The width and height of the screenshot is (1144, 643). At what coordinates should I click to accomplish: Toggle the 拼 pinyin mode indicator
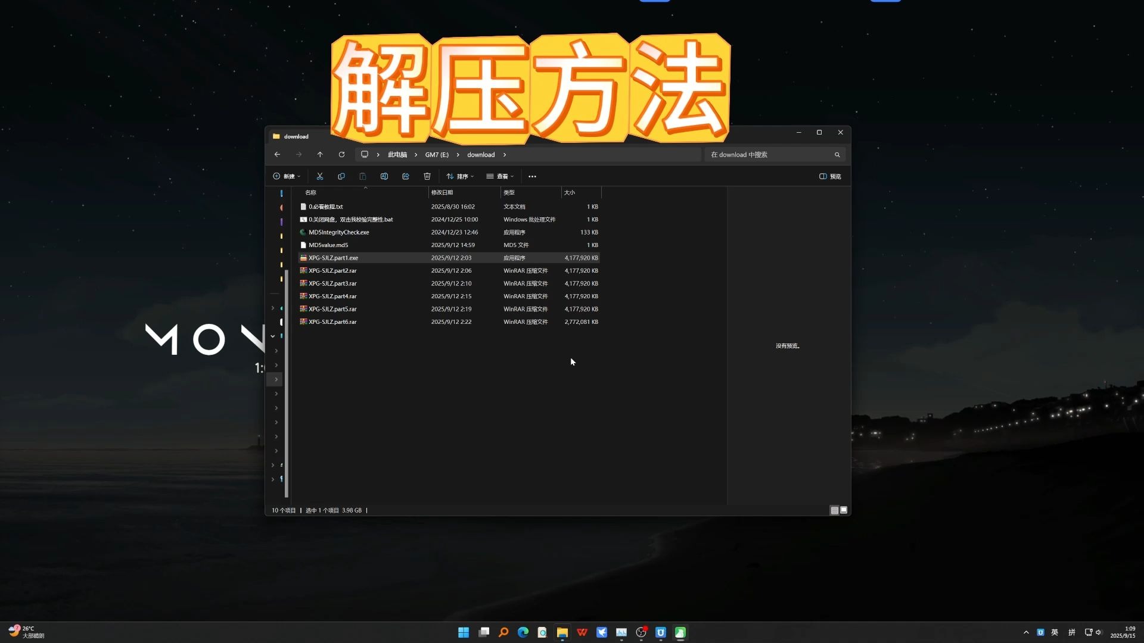pyautogui.click(x=1072, y=632)
